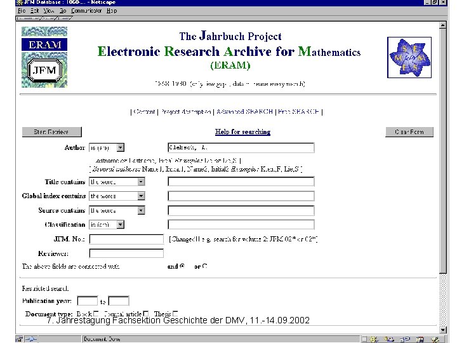This screenshot has height=343, width=457.
Task: Focus the Publication year end field
Action: click(x=119, y=301)
